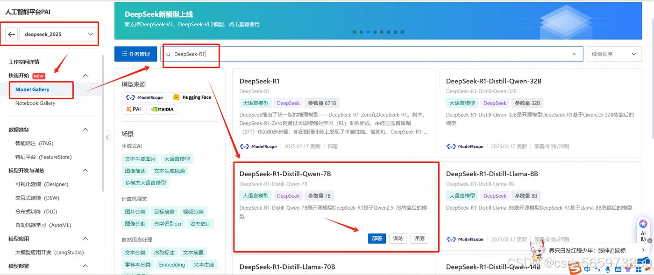The image size is (654, 275).
Task: Click the back arrow beside workspace name
Action: 11,34
